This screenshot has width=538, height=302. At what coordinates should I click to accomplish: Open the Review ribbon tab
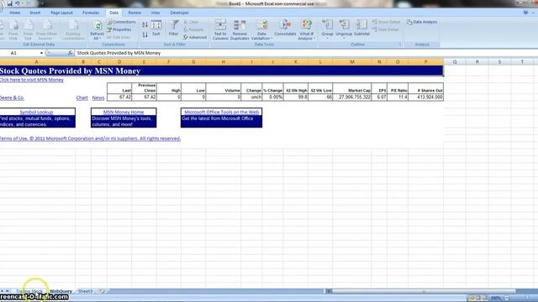tap(134, 13)
